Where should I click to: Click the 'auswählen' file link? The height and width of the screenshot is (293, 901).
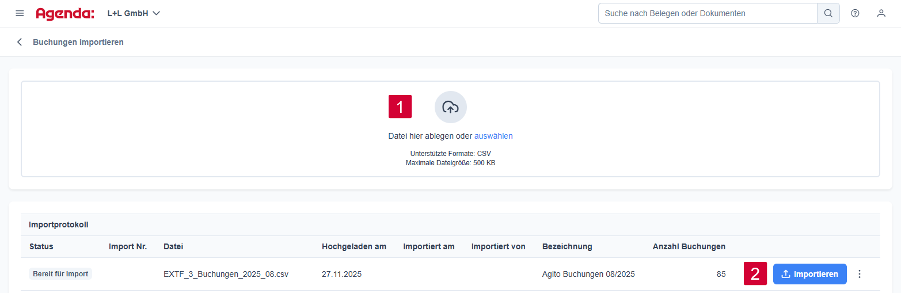pos(493,136)
